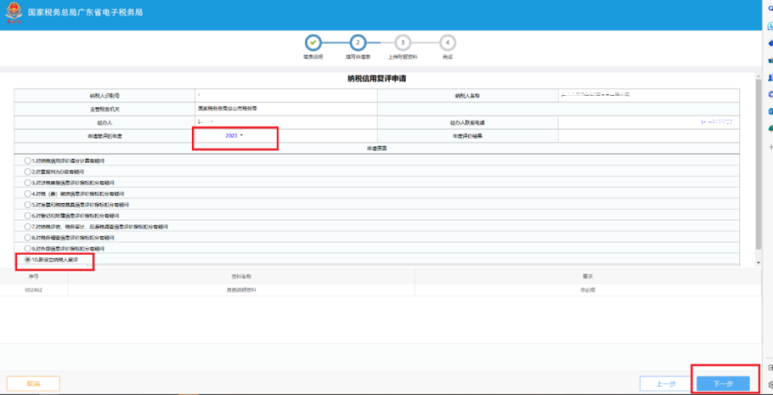Open the tools briefcase sidebar icon
This screenshot has width=773, height=395.
(x=770, y=60)
